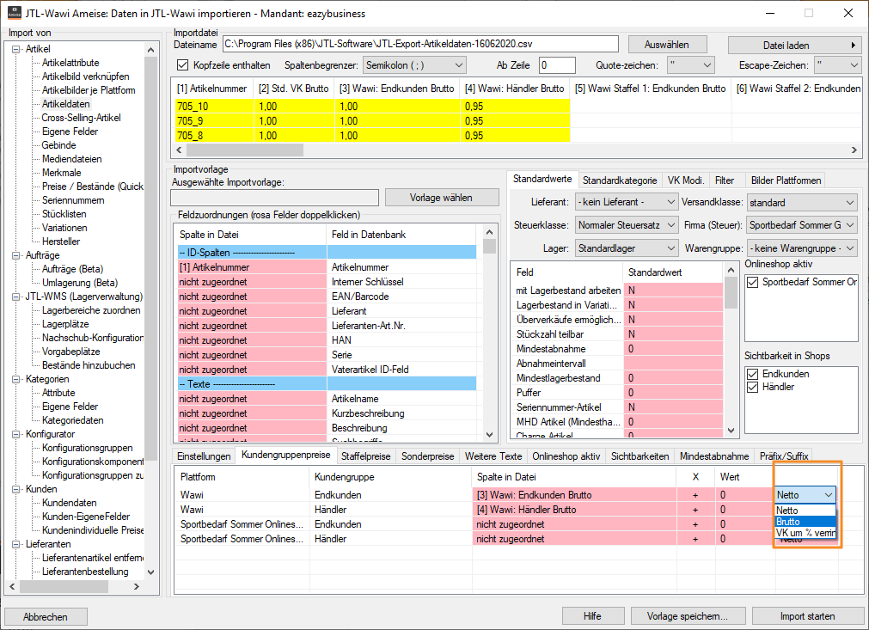Switch to the Weitere Texte tab

[x=493, y=456]
